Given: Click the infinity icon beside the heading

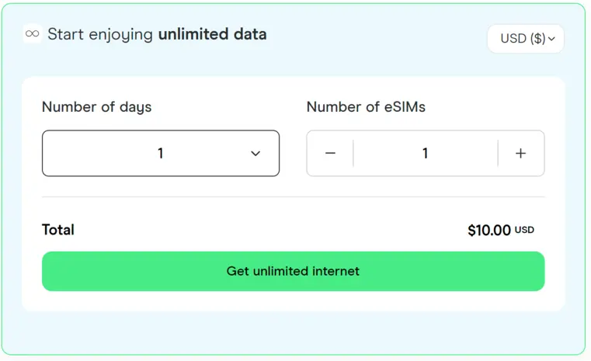Looking at the screenshot, I should tap(32, 34).
